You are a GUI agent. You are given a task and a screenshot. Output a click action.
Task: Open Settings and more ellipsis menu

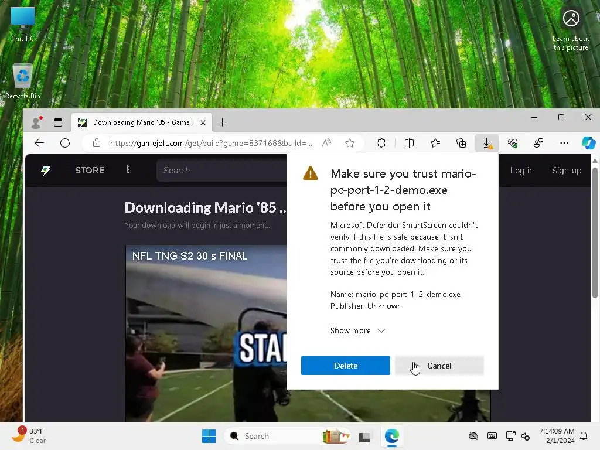point(564,143)
